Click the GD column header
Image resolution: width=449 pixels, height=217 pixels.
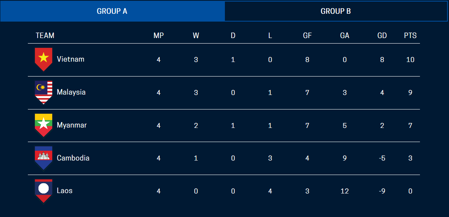pos(382,35)
